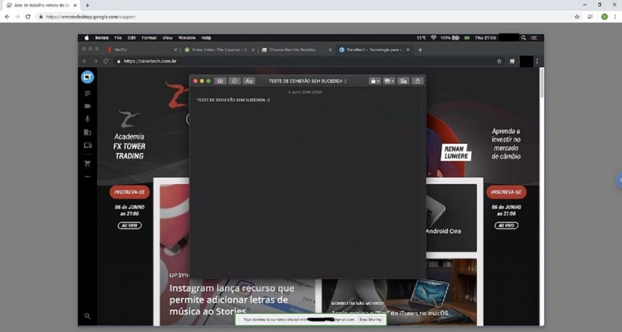Viewport: 622px width, 332px height.
Task: Click the right AO VIVO badge
Action: (x=506, y=225)
